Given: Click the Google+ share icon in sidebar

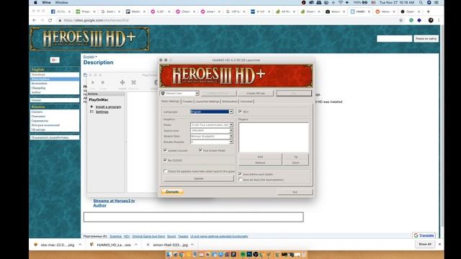Looking at the screenshot, I should (x=55, y=60).
